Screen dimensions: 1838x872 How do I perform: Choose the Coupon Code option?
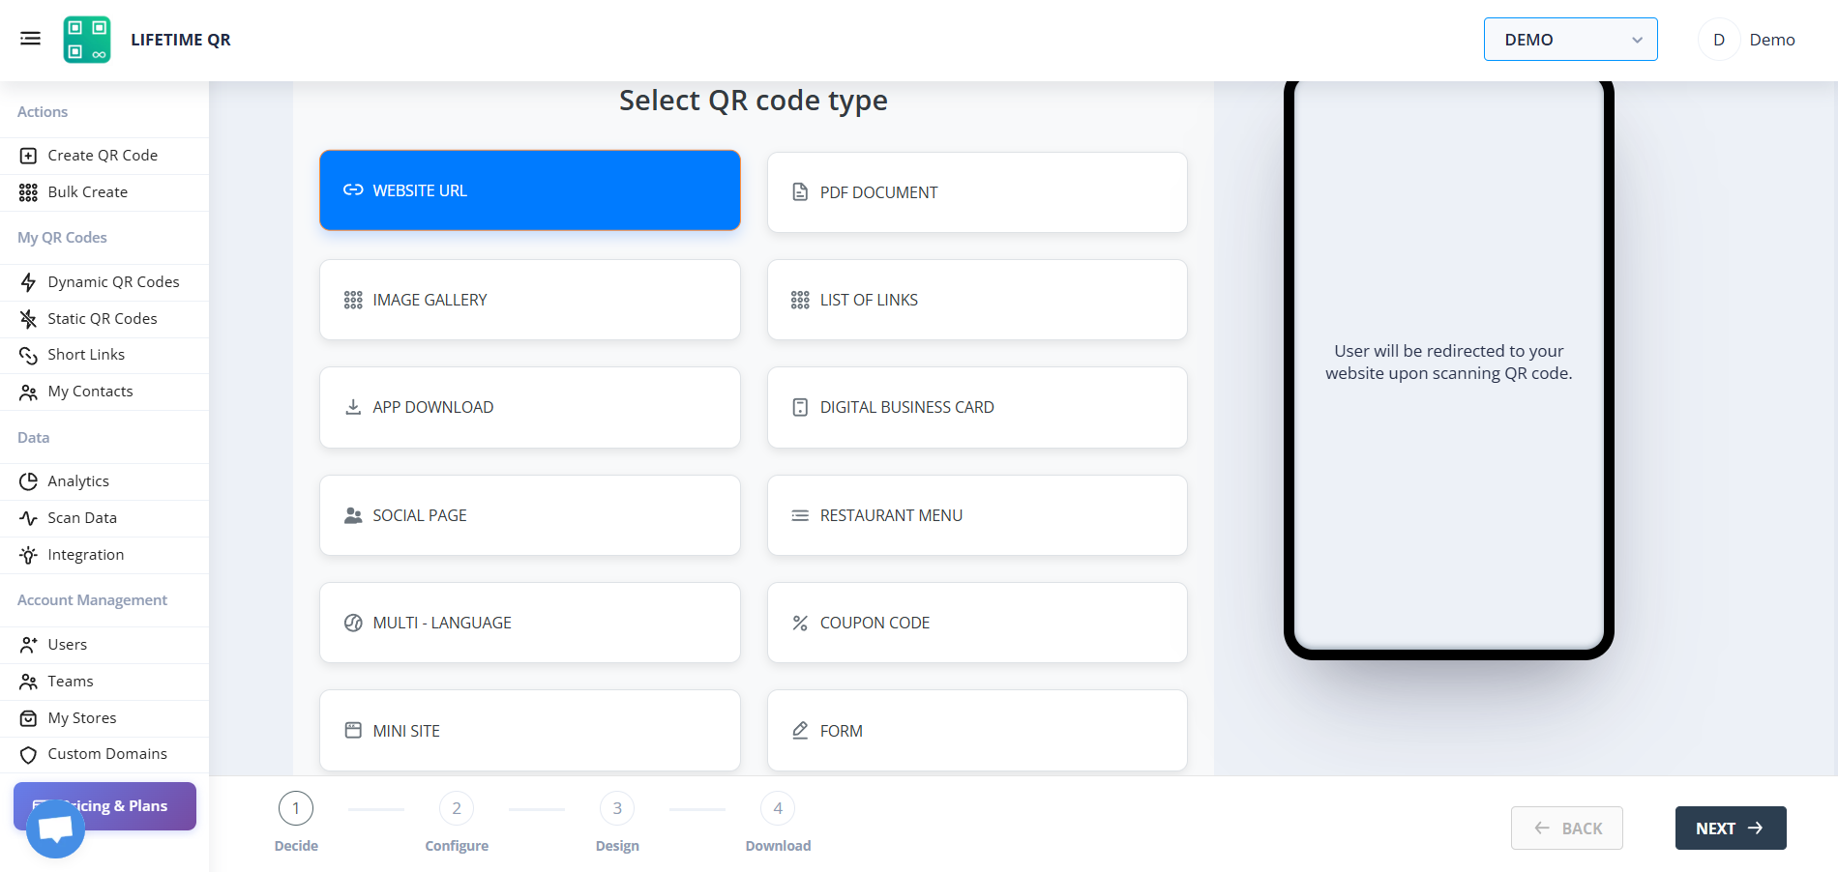pyautogui.click(x=977, y=623)
